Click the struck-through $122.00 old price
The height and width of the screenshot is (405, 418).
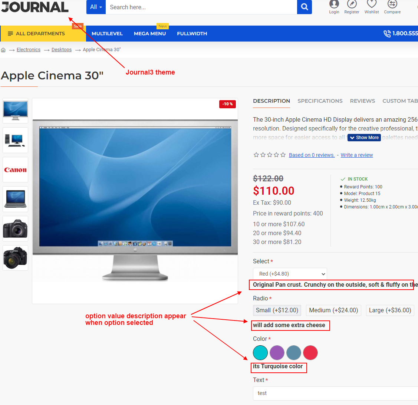[268, 179]
